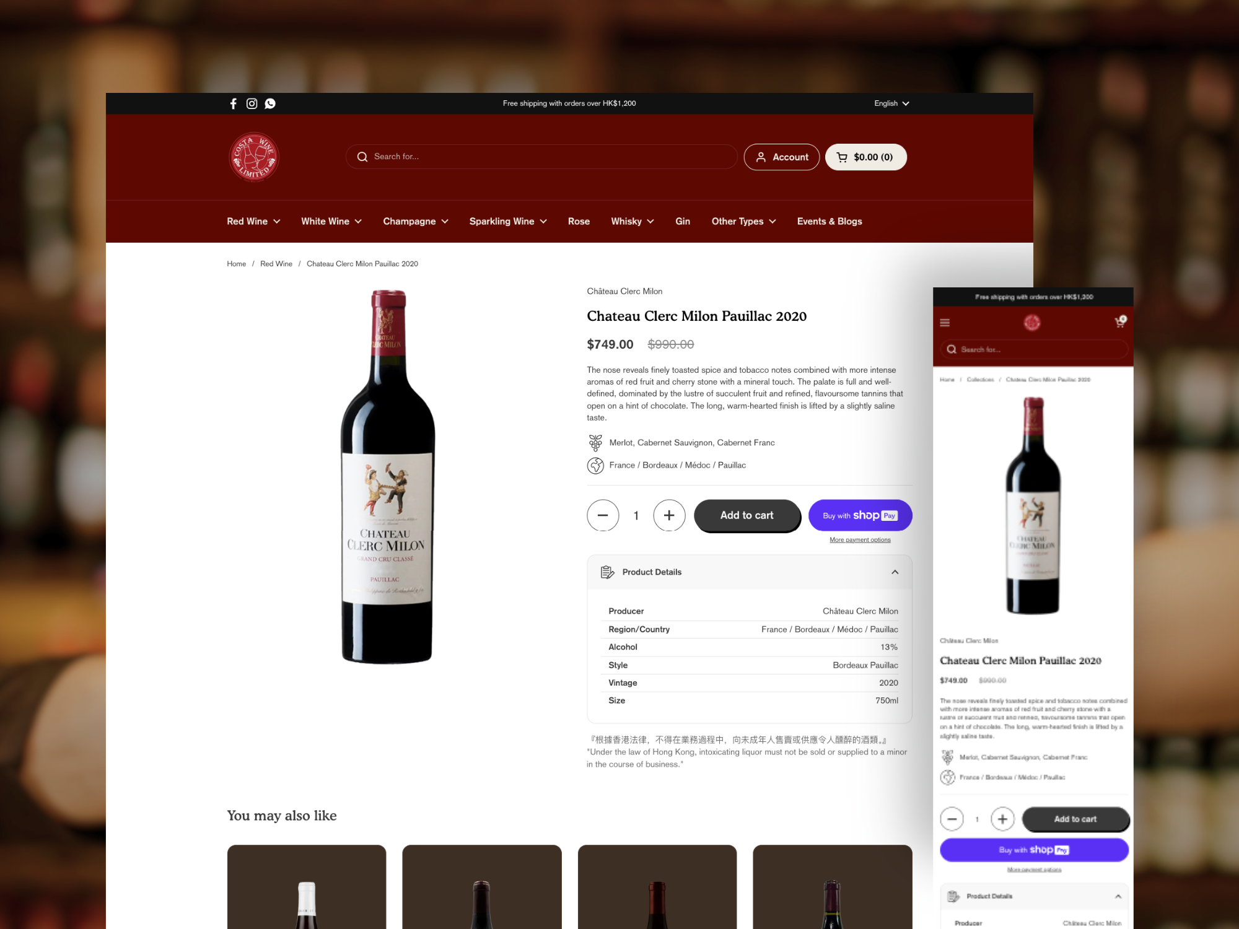Click the Costa Wine Limited logo
This screenshot has width=1239, height=929.
tap(254, 157)
